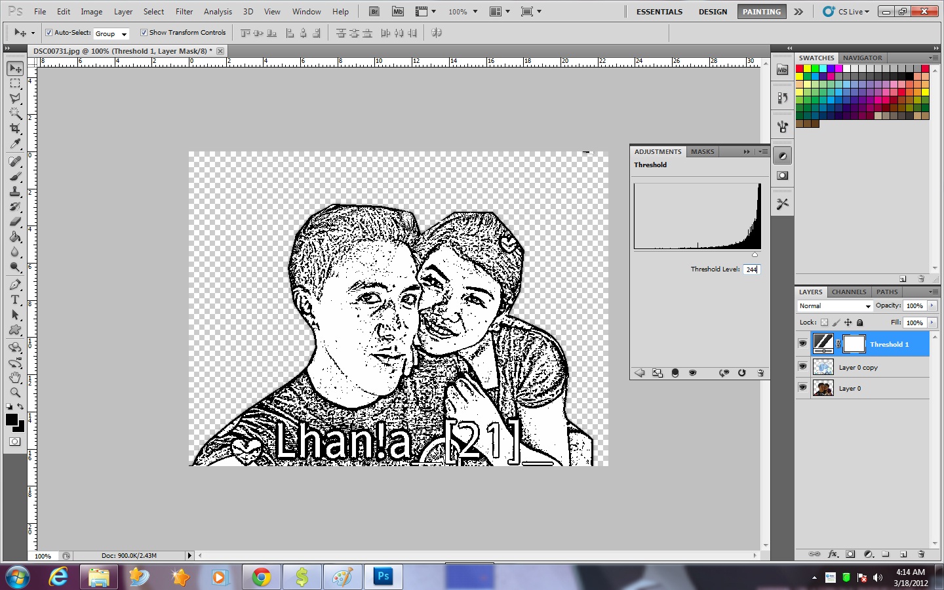Activate the Crop tool
The width and height of the screenshot is (944, 590).
click(x=14, y=128)
